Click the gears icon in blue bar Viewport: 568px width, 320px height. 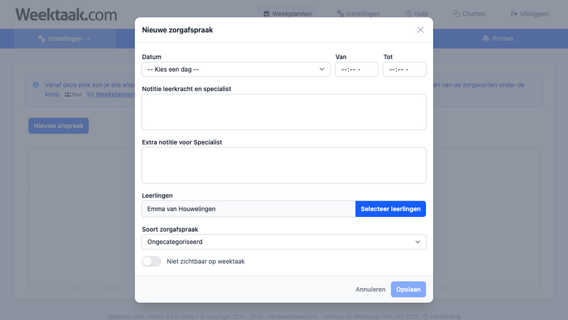pyautogui.click(x=42, y=38)
